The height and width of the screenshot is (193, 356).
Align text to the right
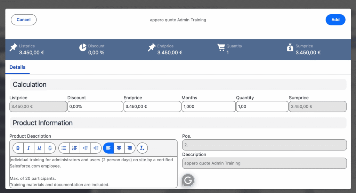pos(130,148)
